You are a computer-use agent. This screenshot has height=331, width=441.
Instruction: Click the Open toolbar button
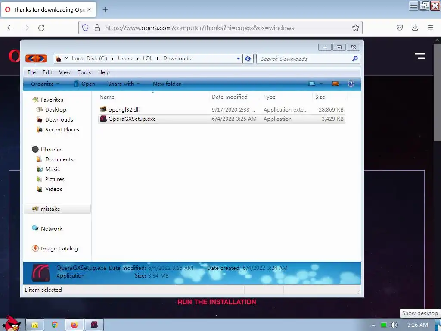coord(84,84)
